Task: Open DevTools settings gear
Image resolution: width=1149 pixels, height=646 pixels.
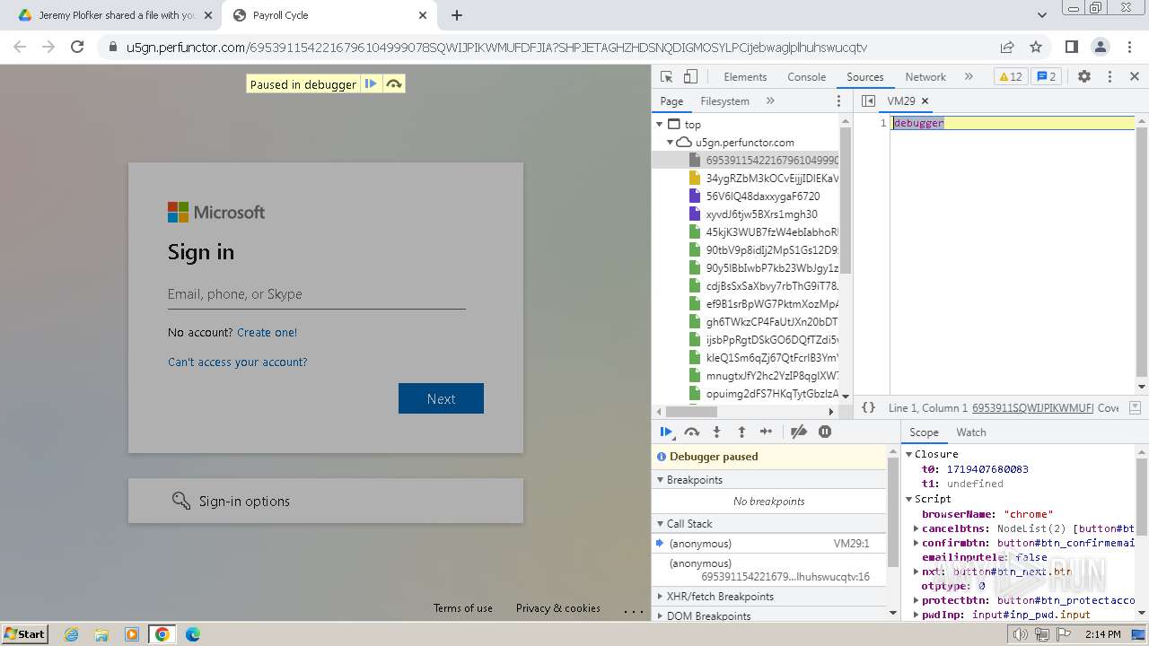Action: coord(1084,77)
